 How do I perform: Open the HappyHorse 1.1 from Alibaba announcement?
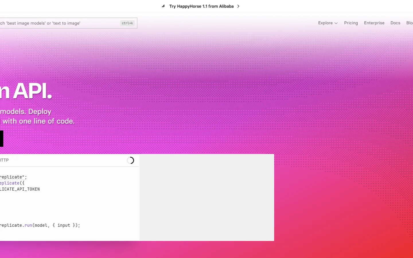201,6
